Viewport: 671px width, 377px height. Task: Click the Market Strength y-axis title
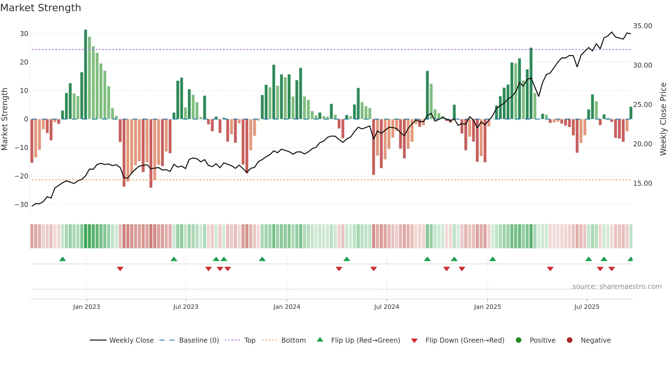pyautogui.click(x=4, y=119)
